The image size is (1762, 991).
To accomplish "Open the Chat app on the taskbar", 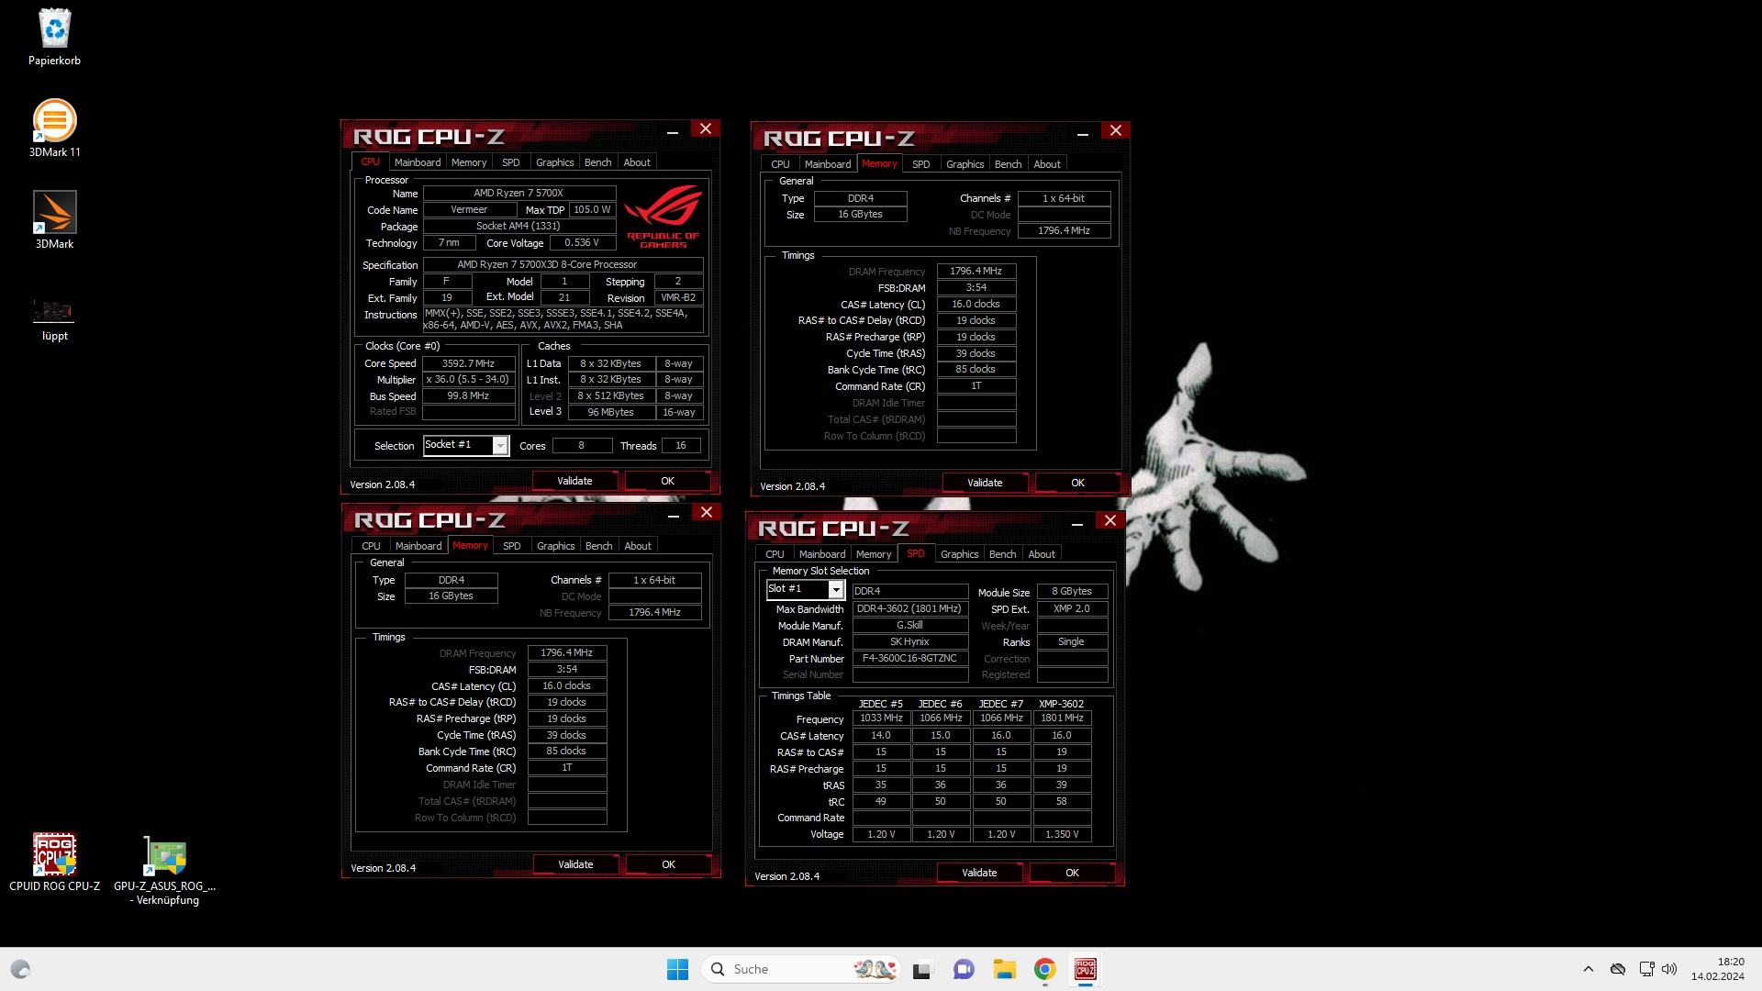I will coord(964,969).
